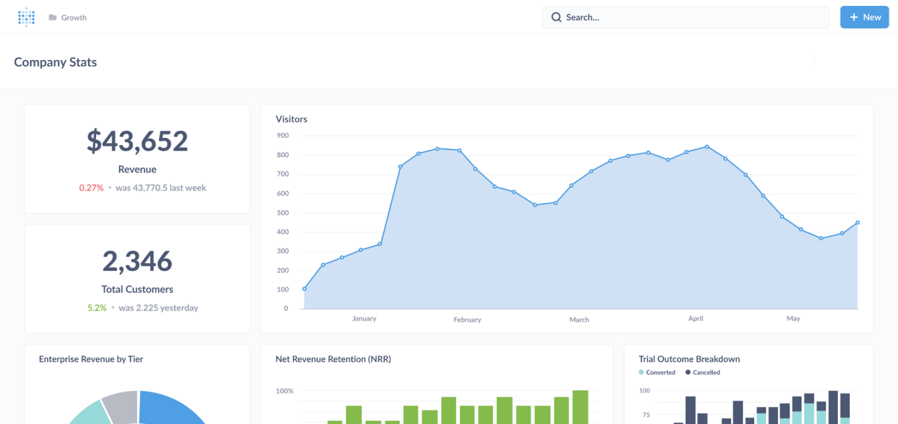Toggle the Converted legend item
This screenshot has width=898, height=424.
pyautogui.click(x=657, y=372)
